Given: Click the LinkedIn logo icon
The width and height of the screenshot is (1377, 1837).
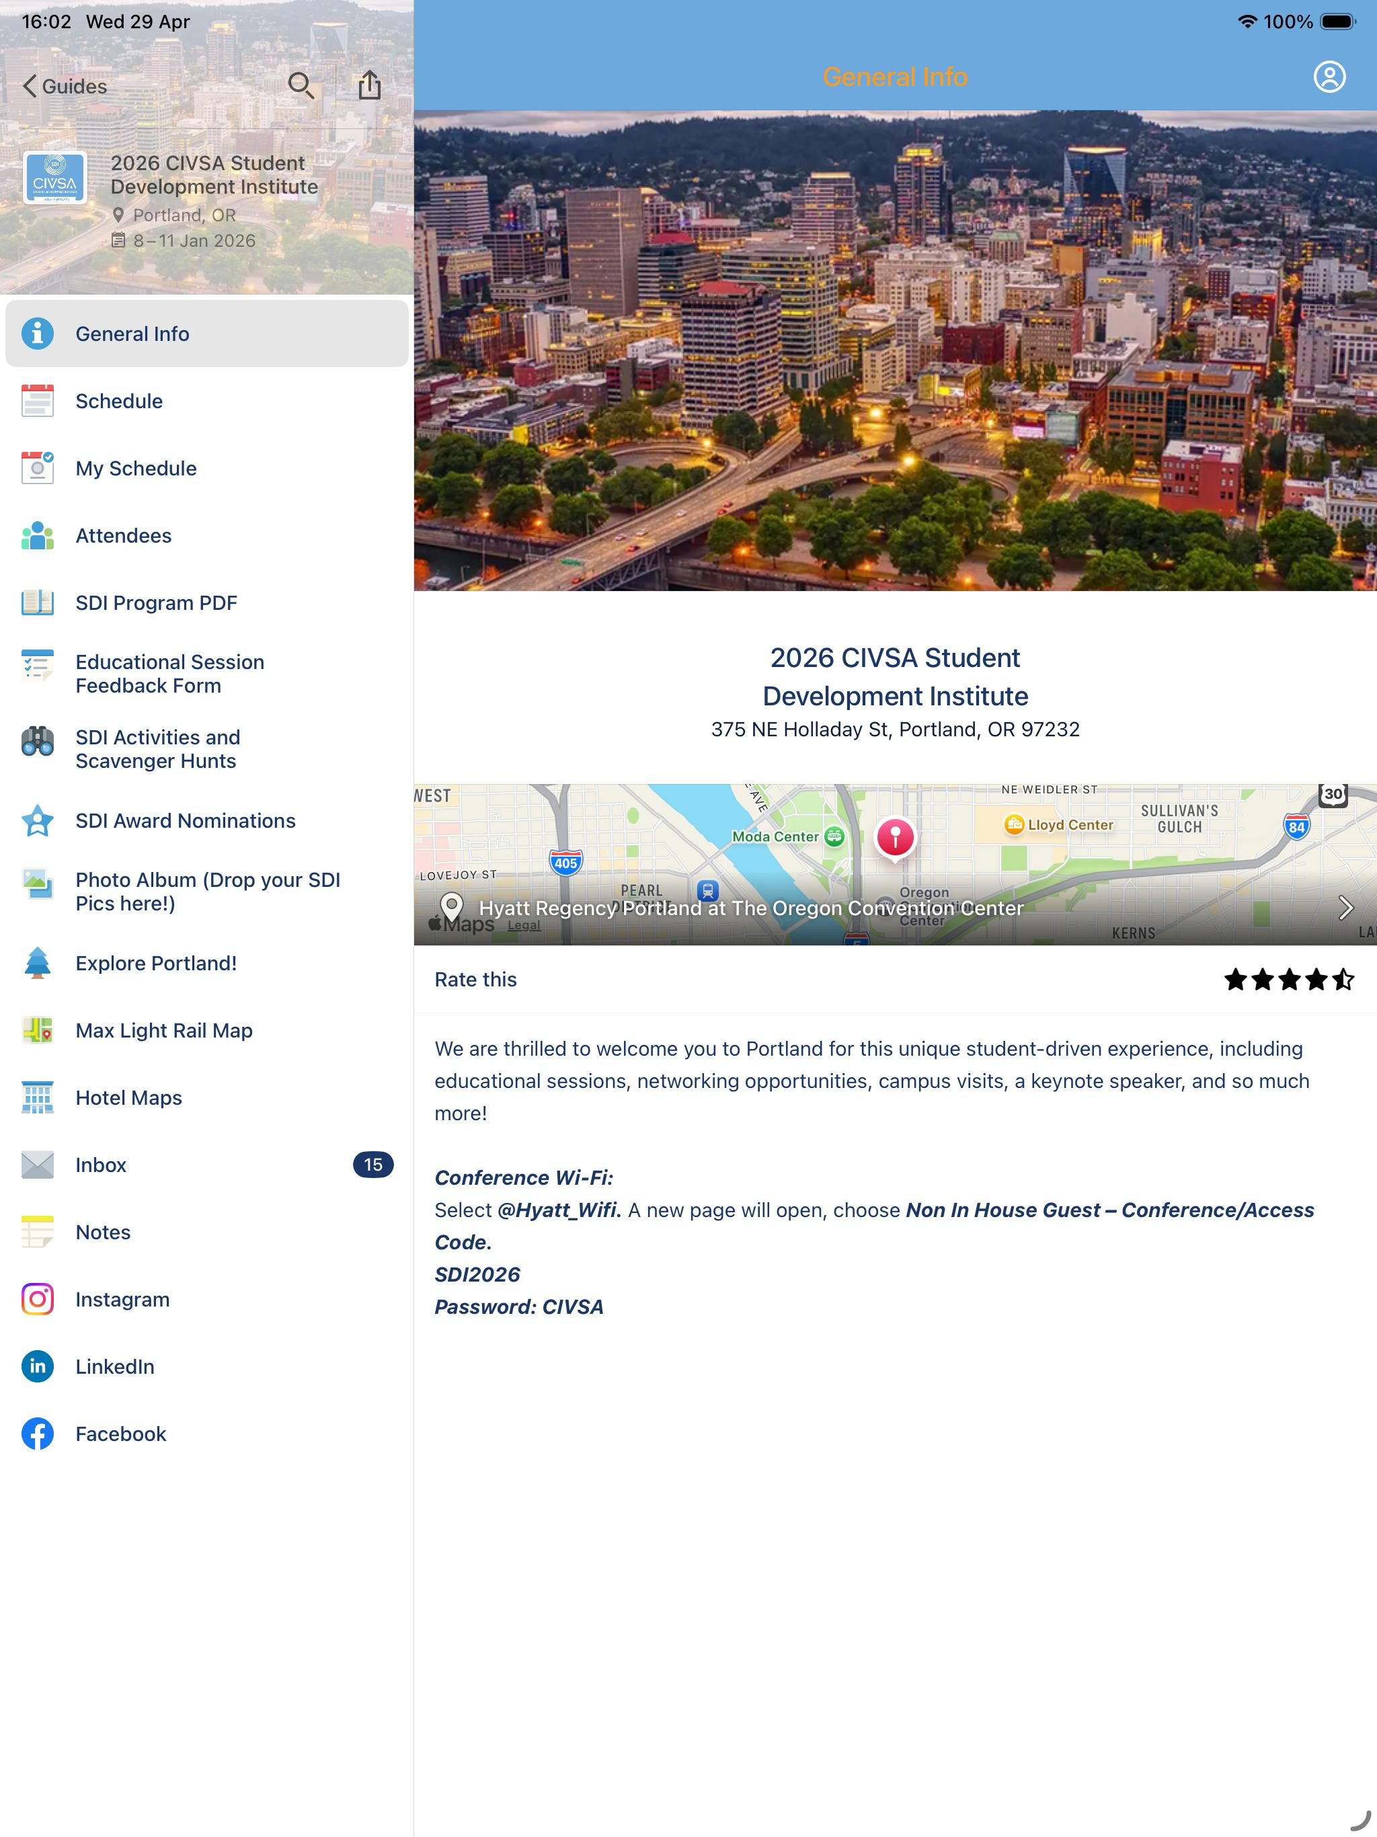Looking at the screenshot, I should (x=38, y=1367).
